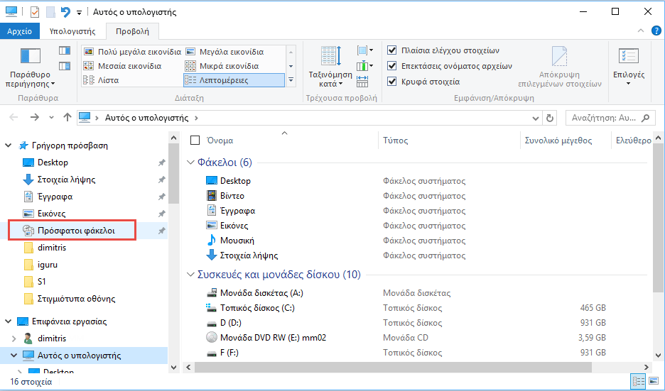The width and height of the screenshot is (665, 391).
Task: Select Μεγάλα εικονίδια layout
Action: (x=225, y=52)
